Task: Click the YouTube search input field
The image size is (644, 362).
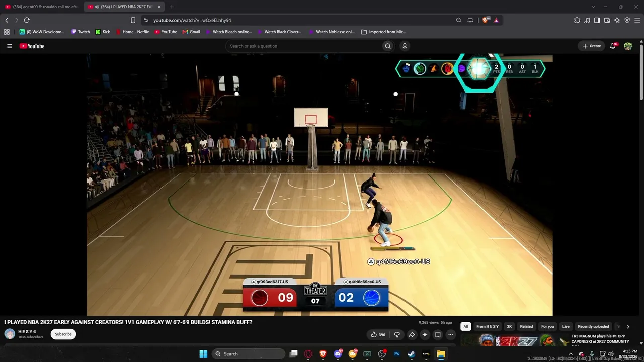Action: tap(303, 46)
